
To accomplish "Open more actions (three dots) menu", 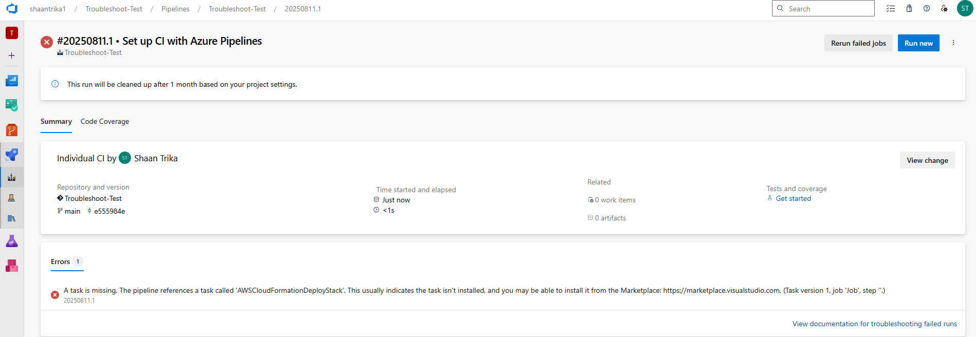I will [953, 43].
